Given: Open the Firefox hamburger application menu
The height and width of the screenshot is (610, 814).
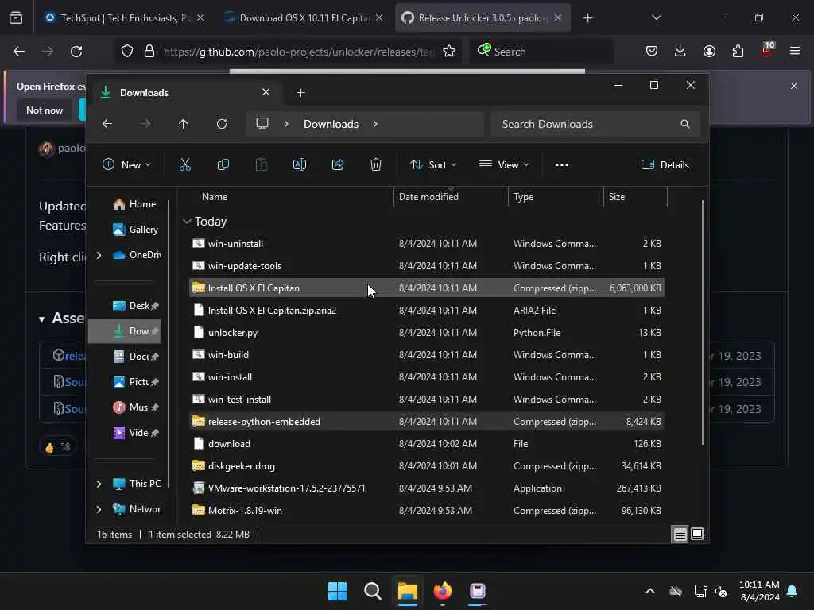Looking at the screenshot, I should tap(795, 51).
